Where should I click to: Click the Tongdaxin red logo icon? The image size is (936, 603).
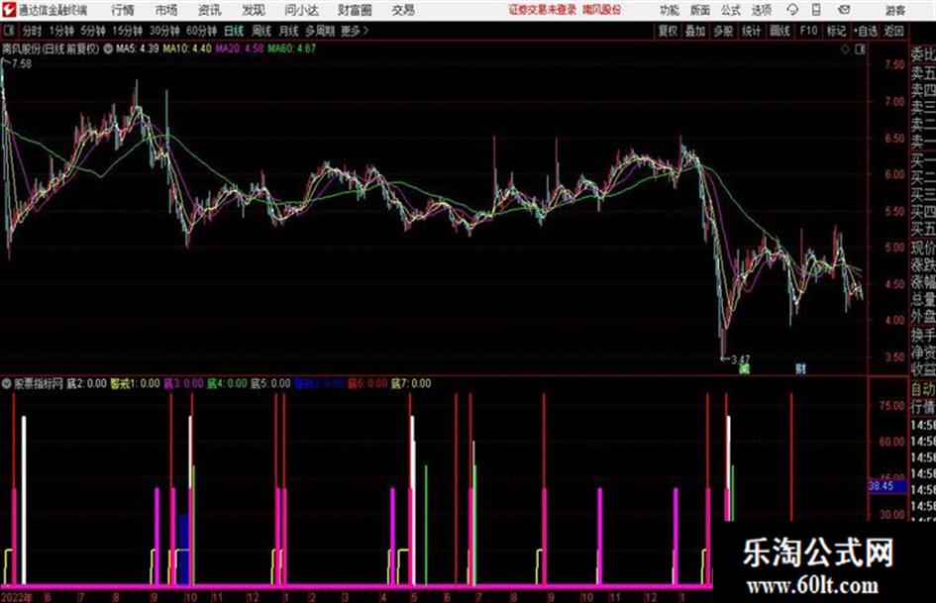tap(8, 10)
